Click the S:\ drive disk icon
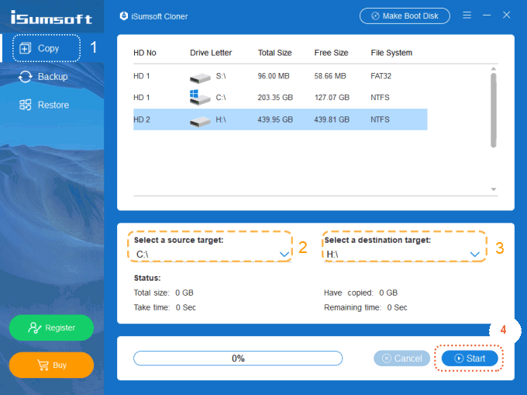 200,78
